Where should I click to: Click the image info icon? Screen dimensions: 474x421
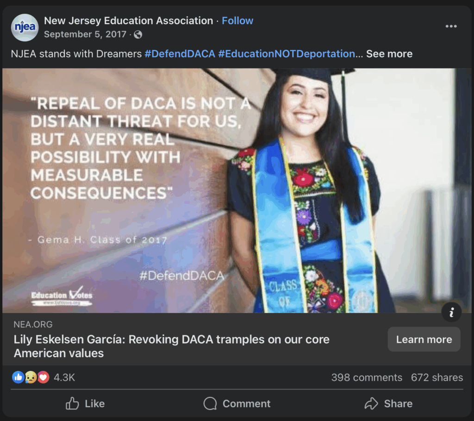click(x=451, y=313)
